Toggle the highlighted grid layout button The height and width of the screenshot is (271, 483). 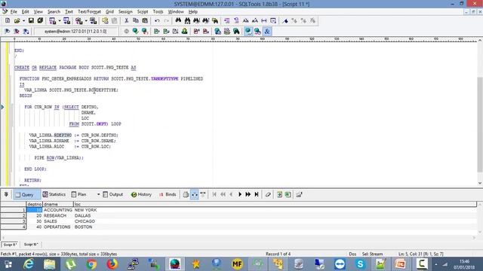pyautogui.click(x=195, y=194)
